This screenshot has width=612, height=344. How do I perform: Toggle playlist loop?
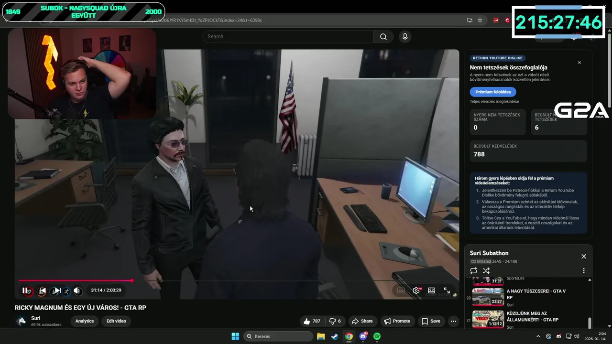tap(473, 270)
